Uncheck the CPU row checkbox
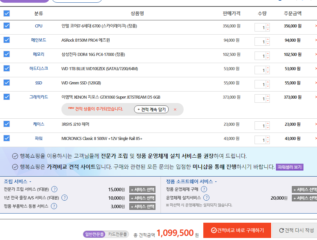 [7, 26]
